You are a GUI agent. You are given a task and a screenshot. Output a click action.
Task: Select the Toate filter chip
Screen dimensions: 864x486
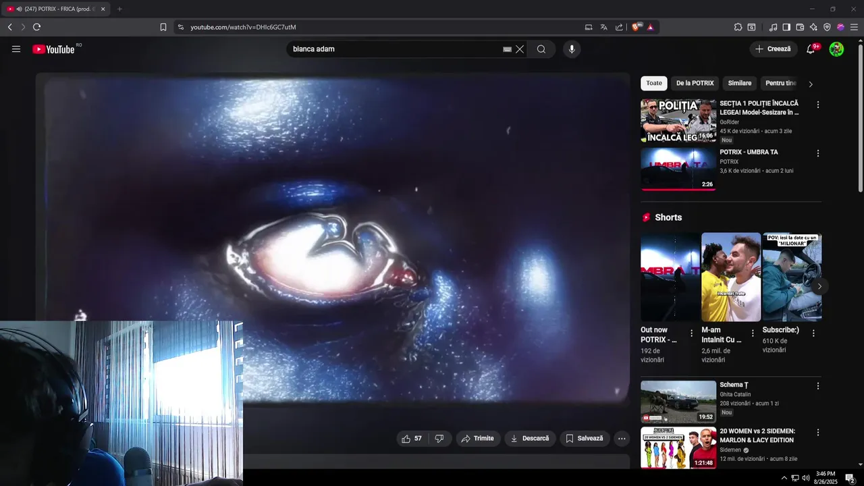click(654, 84)
